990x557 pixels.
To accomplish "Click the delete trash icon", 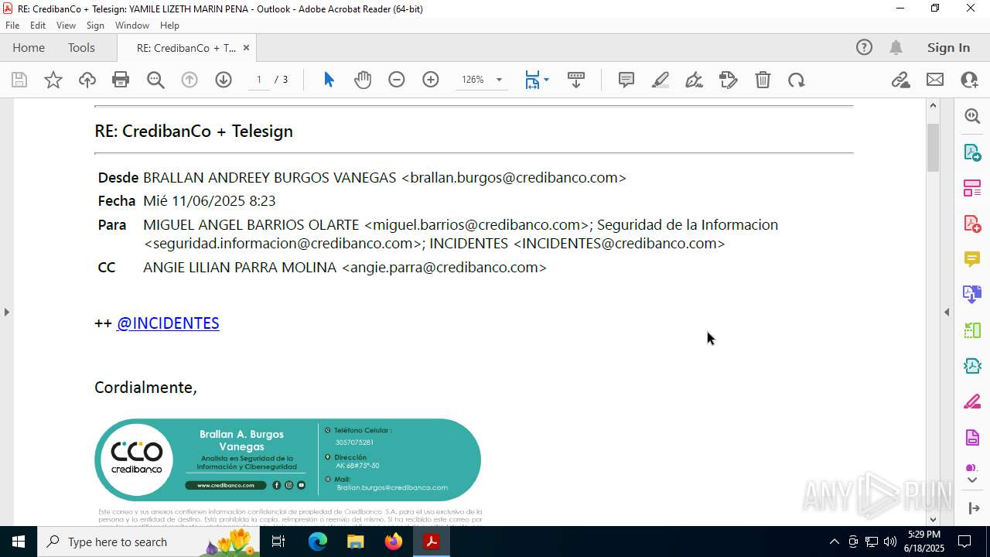I will (763, 80).
